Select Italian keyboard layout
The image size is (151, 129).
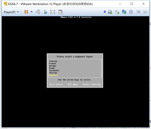(x=53, y=73)
